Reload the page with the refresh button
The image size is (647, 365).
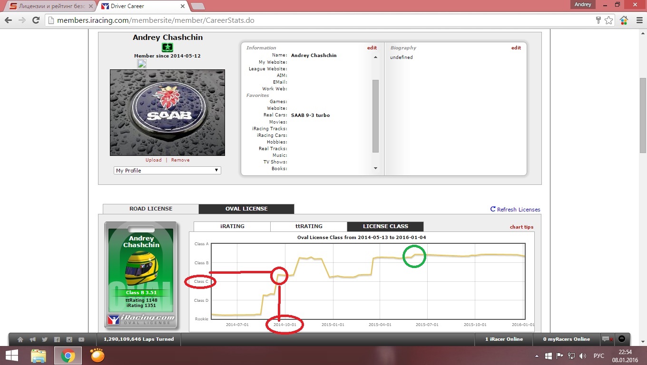(x=36, y=20)
